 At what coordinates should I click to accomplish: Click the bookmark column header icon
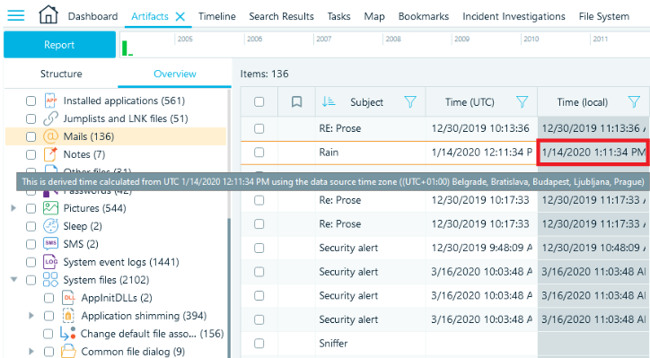(x=297, y=102)
